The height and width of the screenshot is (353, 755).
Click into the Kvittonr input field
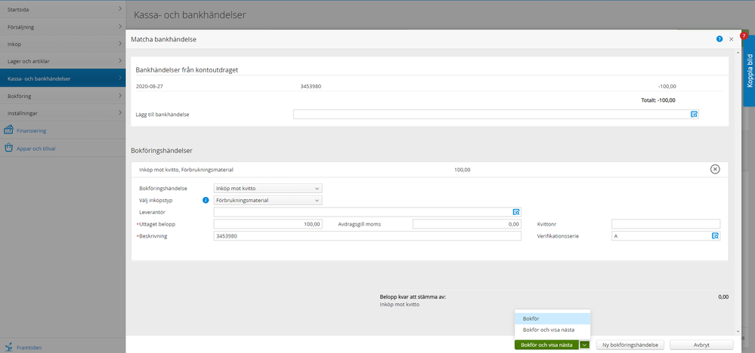point(665,224)
